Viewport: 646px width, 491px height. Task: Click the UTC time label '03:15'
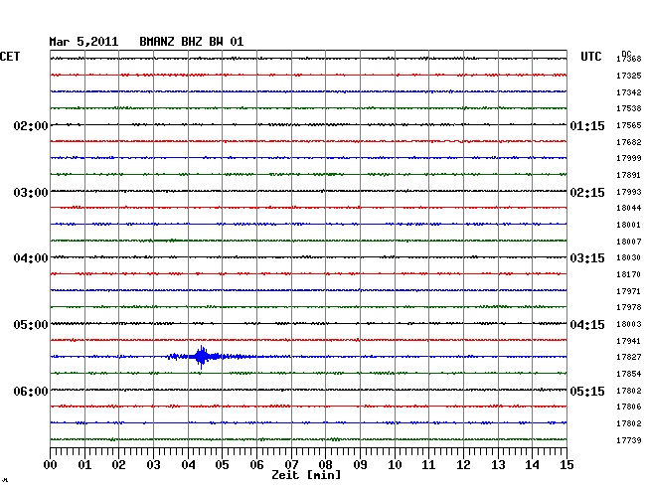[587, 258]
